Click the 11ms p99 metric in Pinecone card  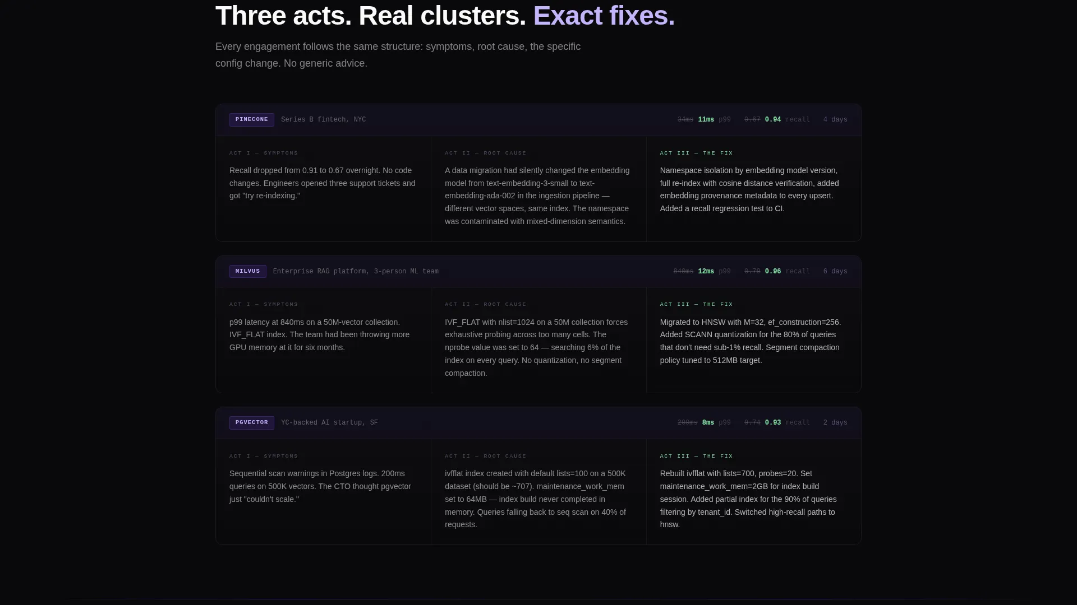coord(706,120)
